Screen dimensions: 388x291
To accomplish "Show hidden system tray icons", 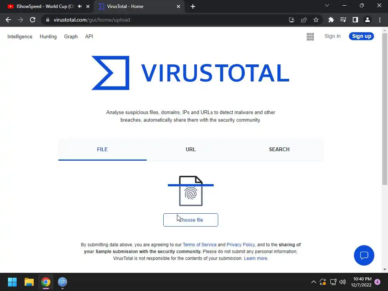I will point(313,282).
